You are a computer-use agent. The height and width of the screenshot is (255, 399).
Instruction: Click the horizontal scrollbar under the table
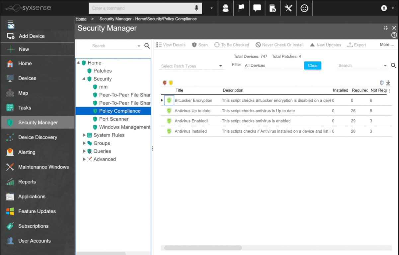click(203, 248)
